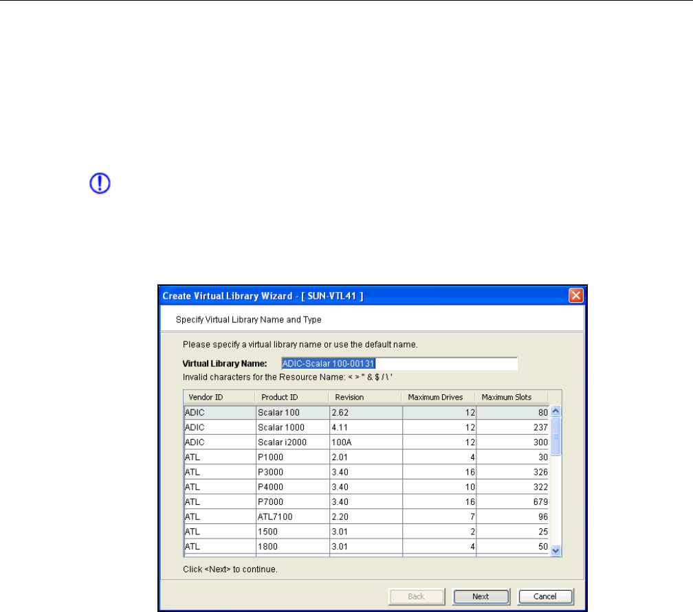Click the table scrollbar down arrow
Screen dimensions: 693x612
(x=556, y=550)
